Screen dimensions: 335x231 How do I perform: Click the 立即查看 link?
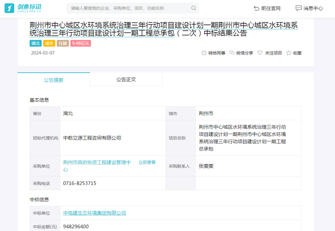pos(147,162)
